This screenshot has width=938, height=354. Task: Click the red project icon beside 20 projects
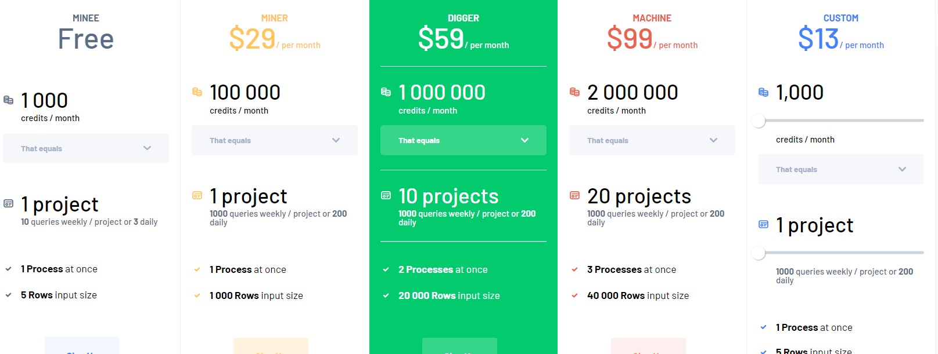tap(575, 196)
